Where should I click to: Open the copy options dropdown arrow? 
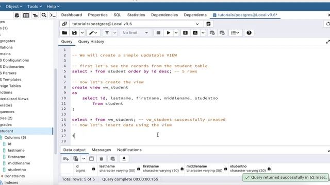point(84,159)
